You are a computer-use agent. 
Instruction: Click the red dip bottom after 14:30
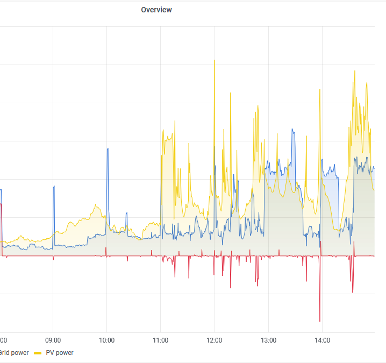353,291
